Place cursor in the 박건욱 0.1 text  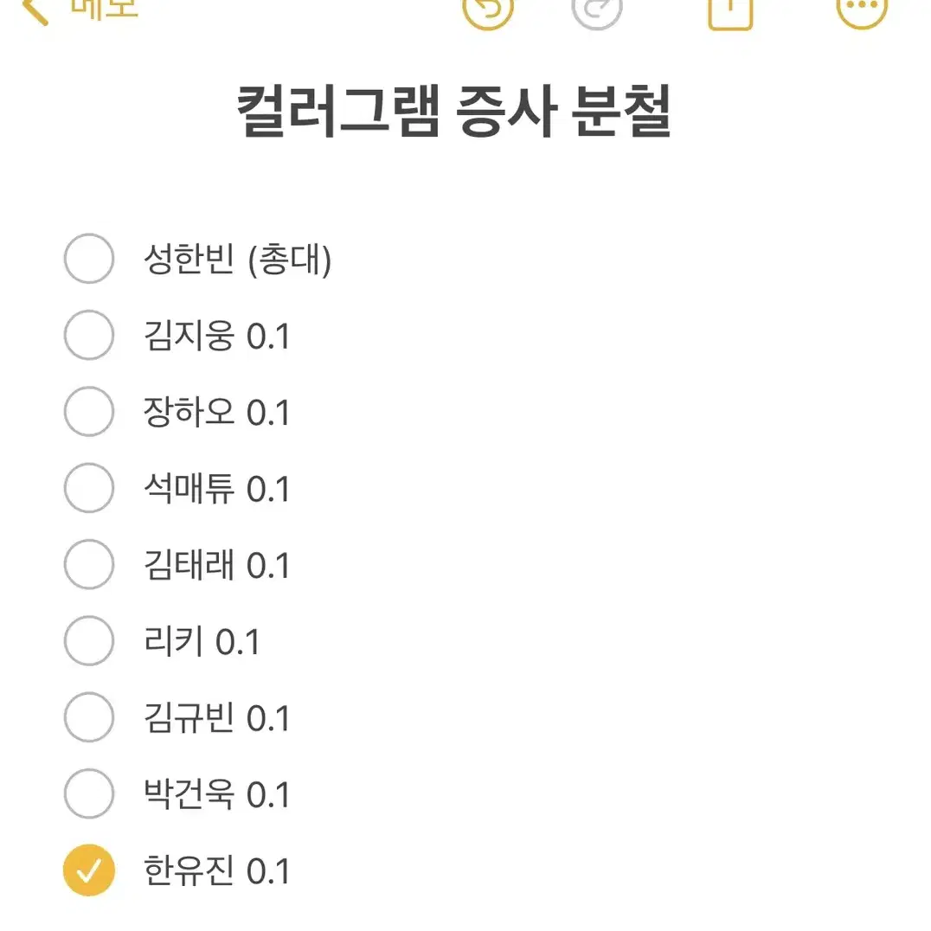[x=216, y=794]
